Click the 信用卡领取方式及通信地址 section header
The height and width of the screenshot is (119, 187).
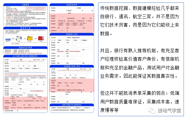pos(72,105)
